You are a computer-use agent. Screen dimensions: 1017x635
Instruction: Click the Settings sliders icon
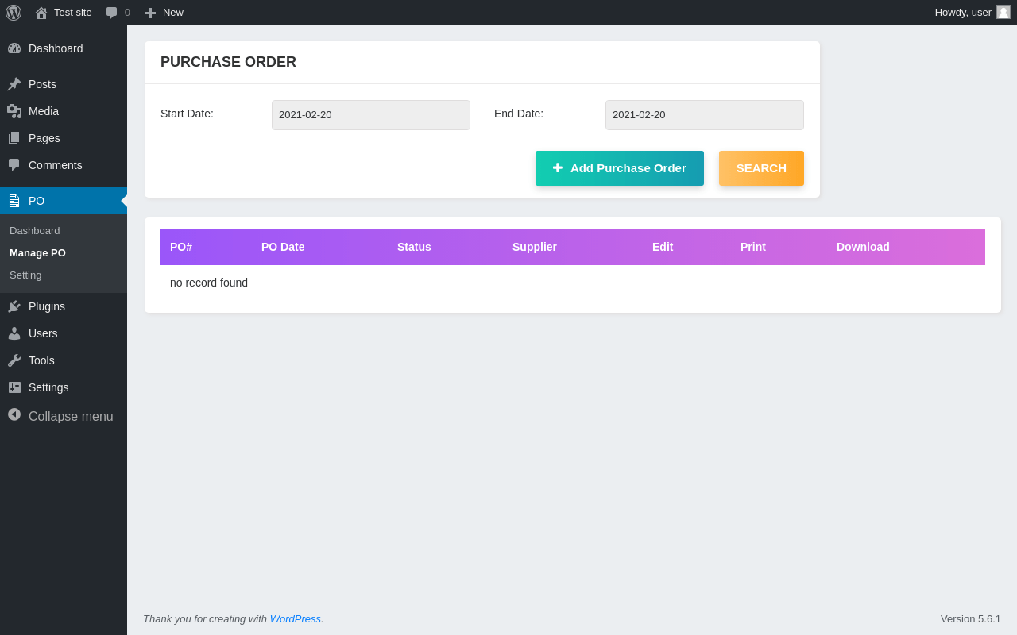pos(14,387)
